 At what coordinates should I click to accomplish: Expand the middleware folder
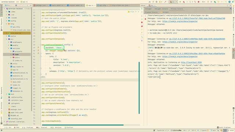click(x=9, y=42)
